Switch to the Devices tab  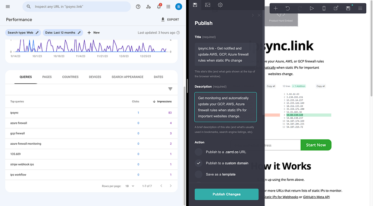point(95,77)
